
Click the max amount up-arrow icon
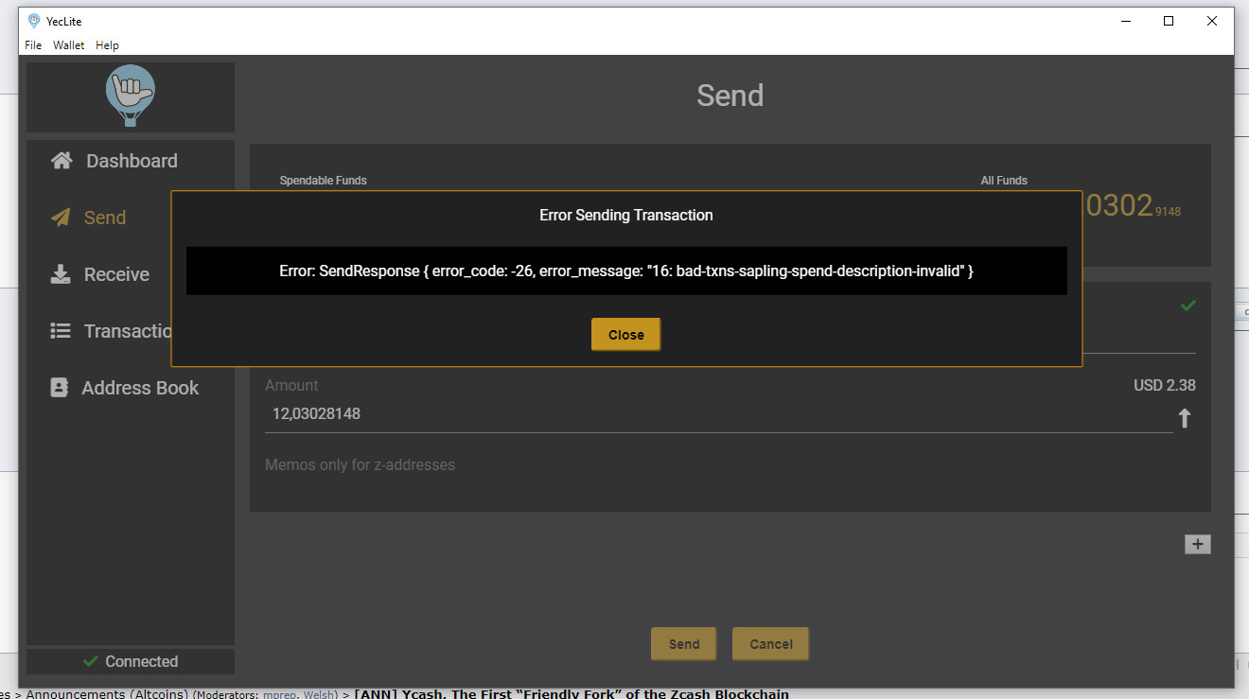coord(1184,417)
